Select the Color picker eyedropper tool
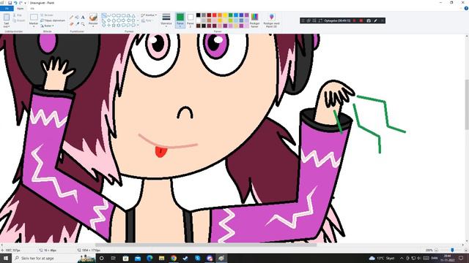469x263 pixels. click(77, 24)
